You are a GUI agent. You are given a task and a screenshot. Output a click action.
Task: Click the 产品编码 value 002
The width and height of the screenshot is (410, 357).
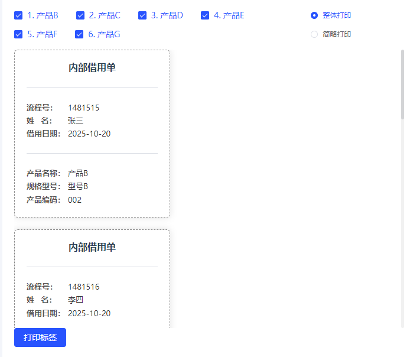74,200
